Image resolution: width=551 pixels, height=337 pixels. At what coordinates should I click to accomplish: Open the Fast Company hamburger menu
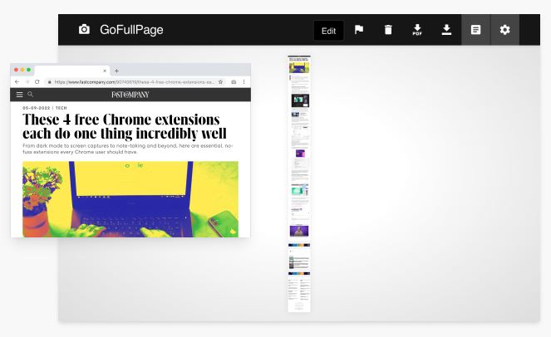(x=20, y=95)
